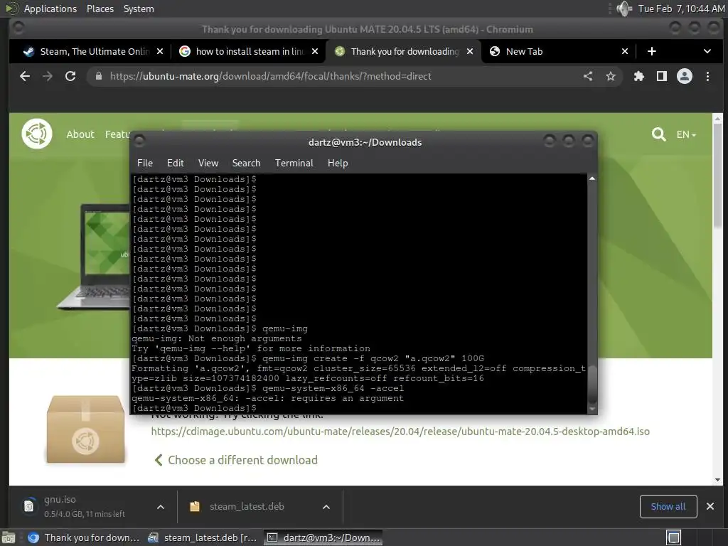This screenshot has height=546, width=728.
Task: Open the terminal Search menu
Action: click(x=246, y=163)
